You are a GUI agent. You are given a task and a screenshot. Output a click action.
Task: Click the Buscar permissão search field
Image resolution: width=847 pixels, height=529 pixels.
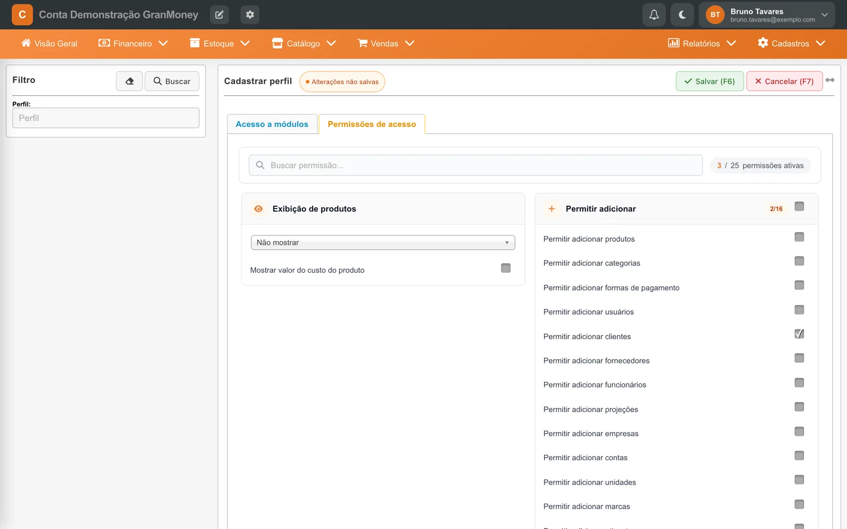[475, 165]
